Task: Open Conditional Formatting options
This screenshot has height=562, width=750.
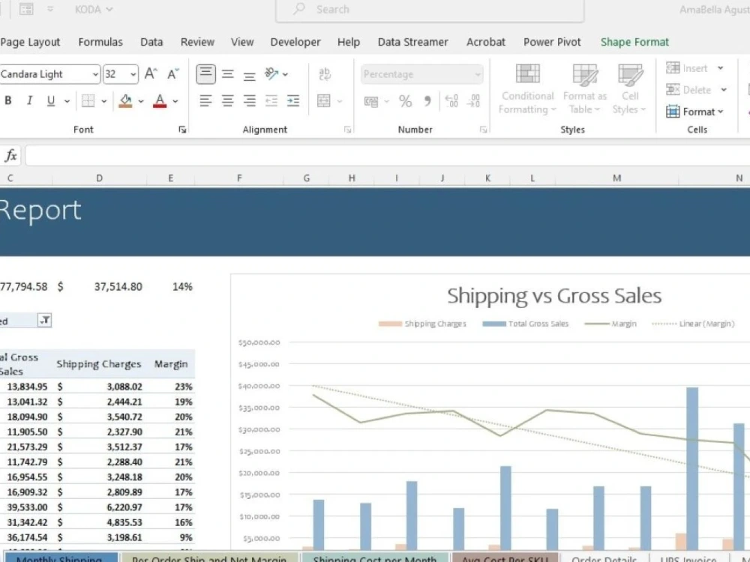Action: 527,88
